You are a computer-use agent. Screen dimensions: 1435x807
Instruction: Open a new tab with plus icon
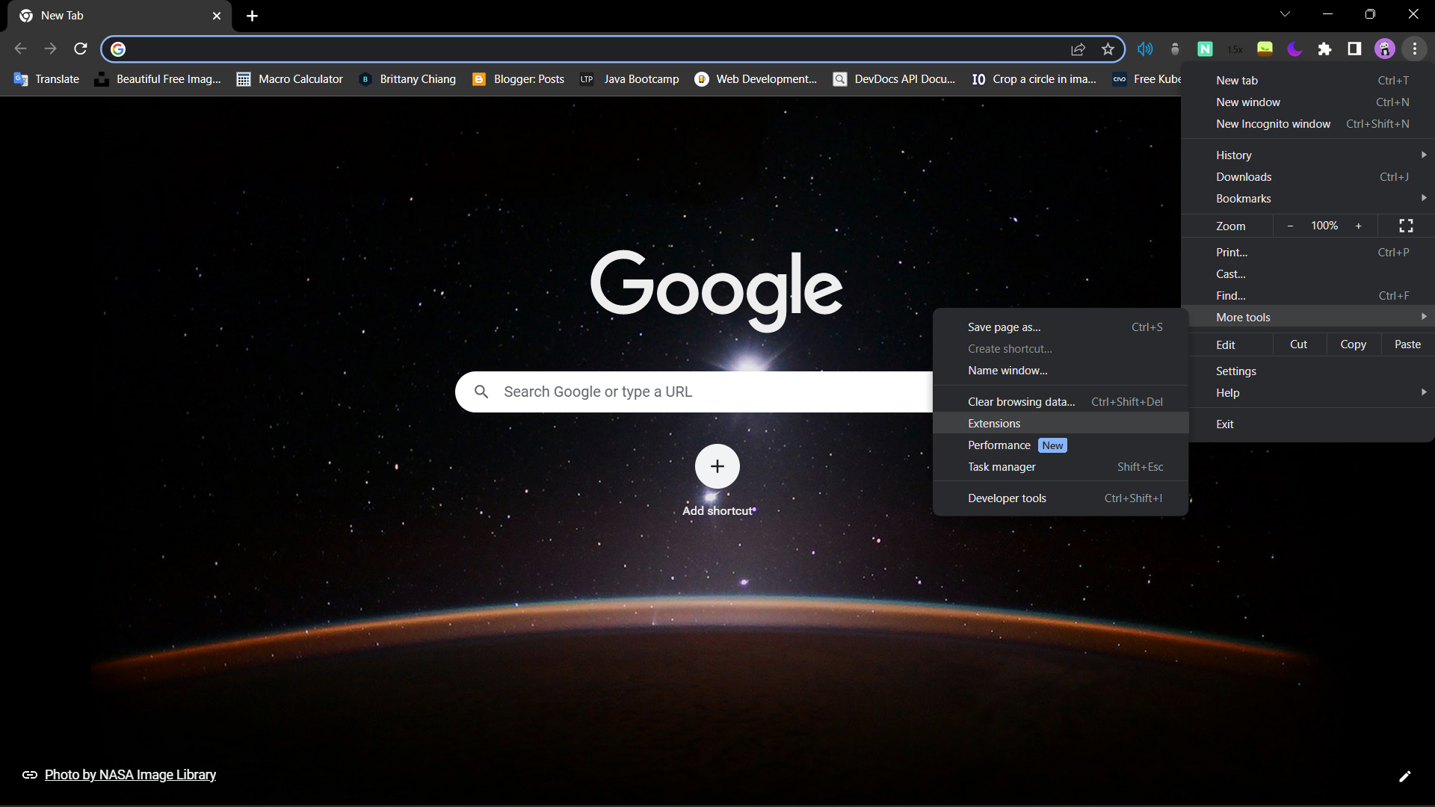[253, 16]
